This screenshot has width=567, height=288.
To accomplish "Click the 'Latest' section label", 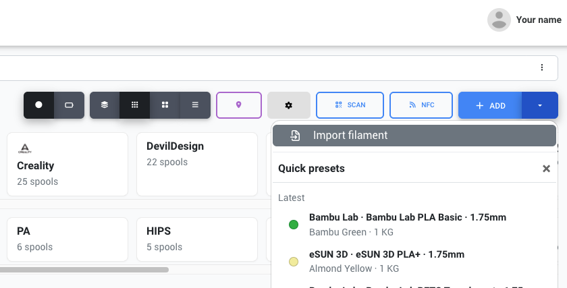I will (292, 198).
